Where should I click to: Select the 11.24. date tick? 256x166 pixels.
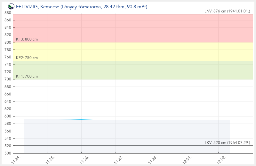(x=16, y=159)
